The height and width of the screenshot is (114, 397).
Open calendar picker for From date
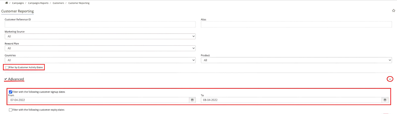click(x=192, y=100)
